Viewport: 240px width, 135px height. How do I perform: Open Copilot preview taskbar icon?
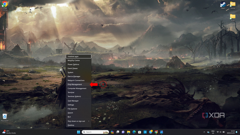[112, 132]
